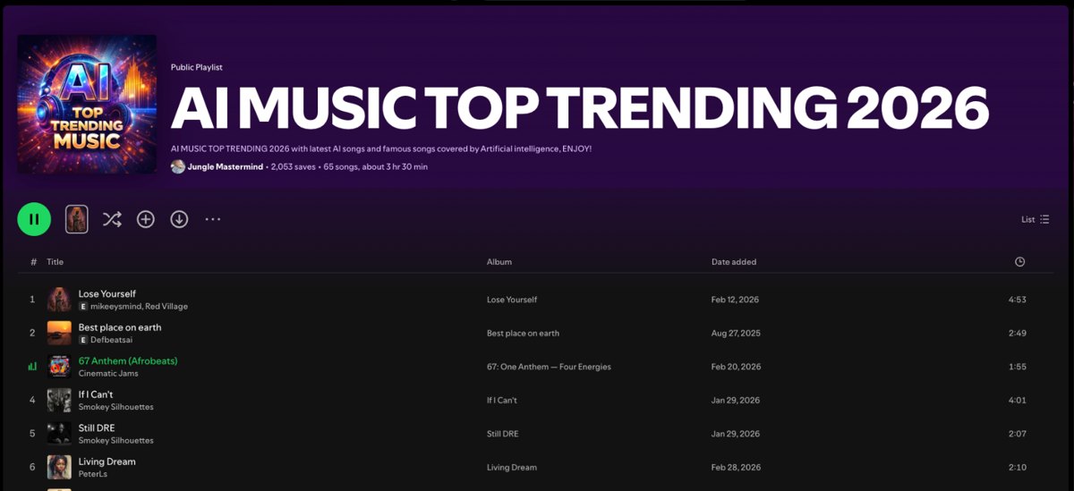
Task: Click the playlist cover art image
Action: click(87, 104)
